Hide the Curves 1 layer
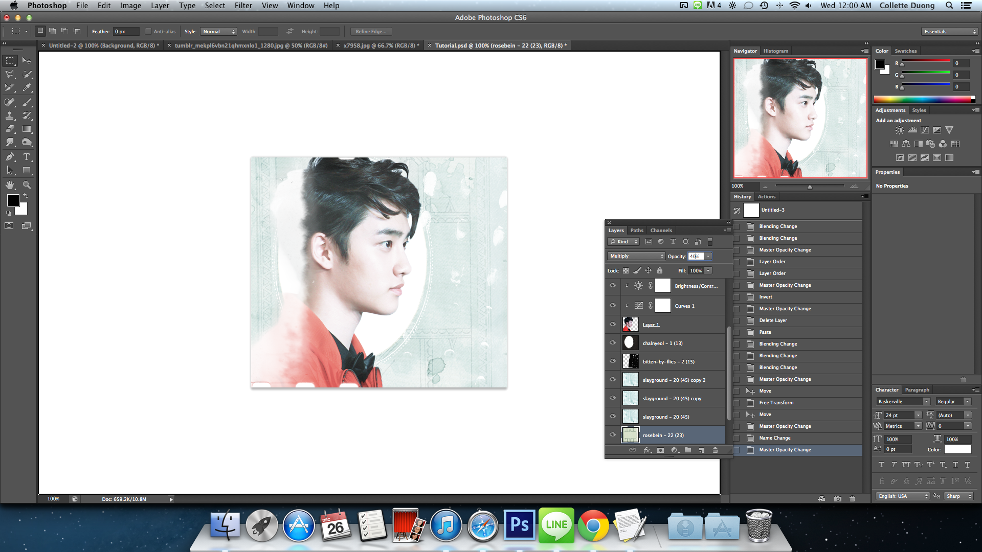The width and height of the screenshot is (982, 552). point(613,306)
